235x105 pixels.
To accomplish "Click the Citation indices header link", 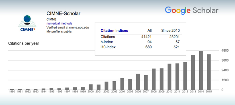I will point(114,31).
